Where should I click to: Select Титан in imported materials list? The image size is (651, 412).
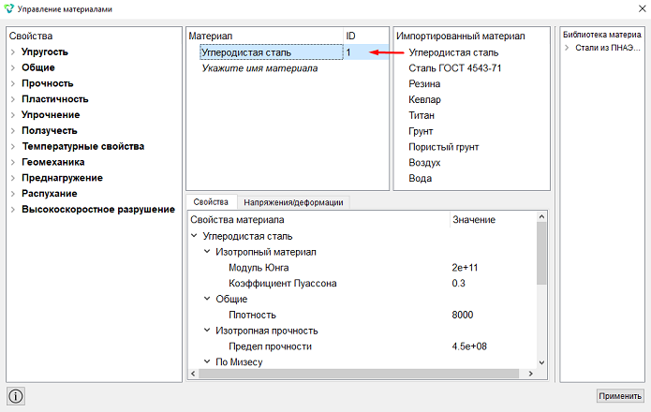[422, 115]
